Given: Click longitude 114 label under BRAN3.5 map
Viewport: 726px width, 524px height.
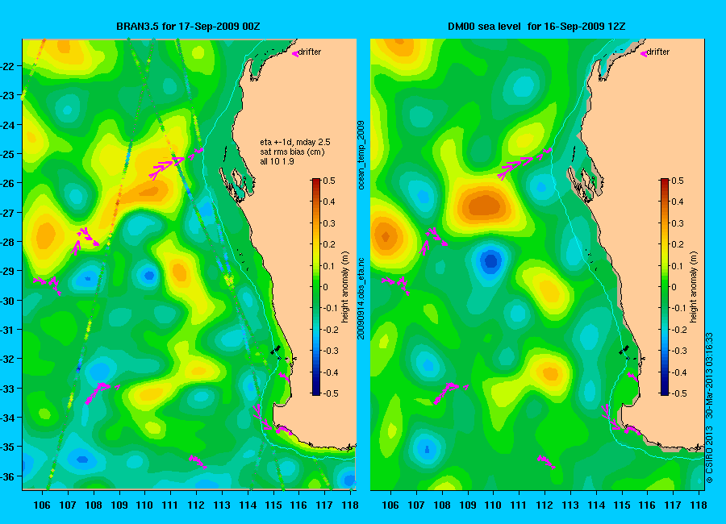Looking at the screenshot, I should (x=248, y=505).
